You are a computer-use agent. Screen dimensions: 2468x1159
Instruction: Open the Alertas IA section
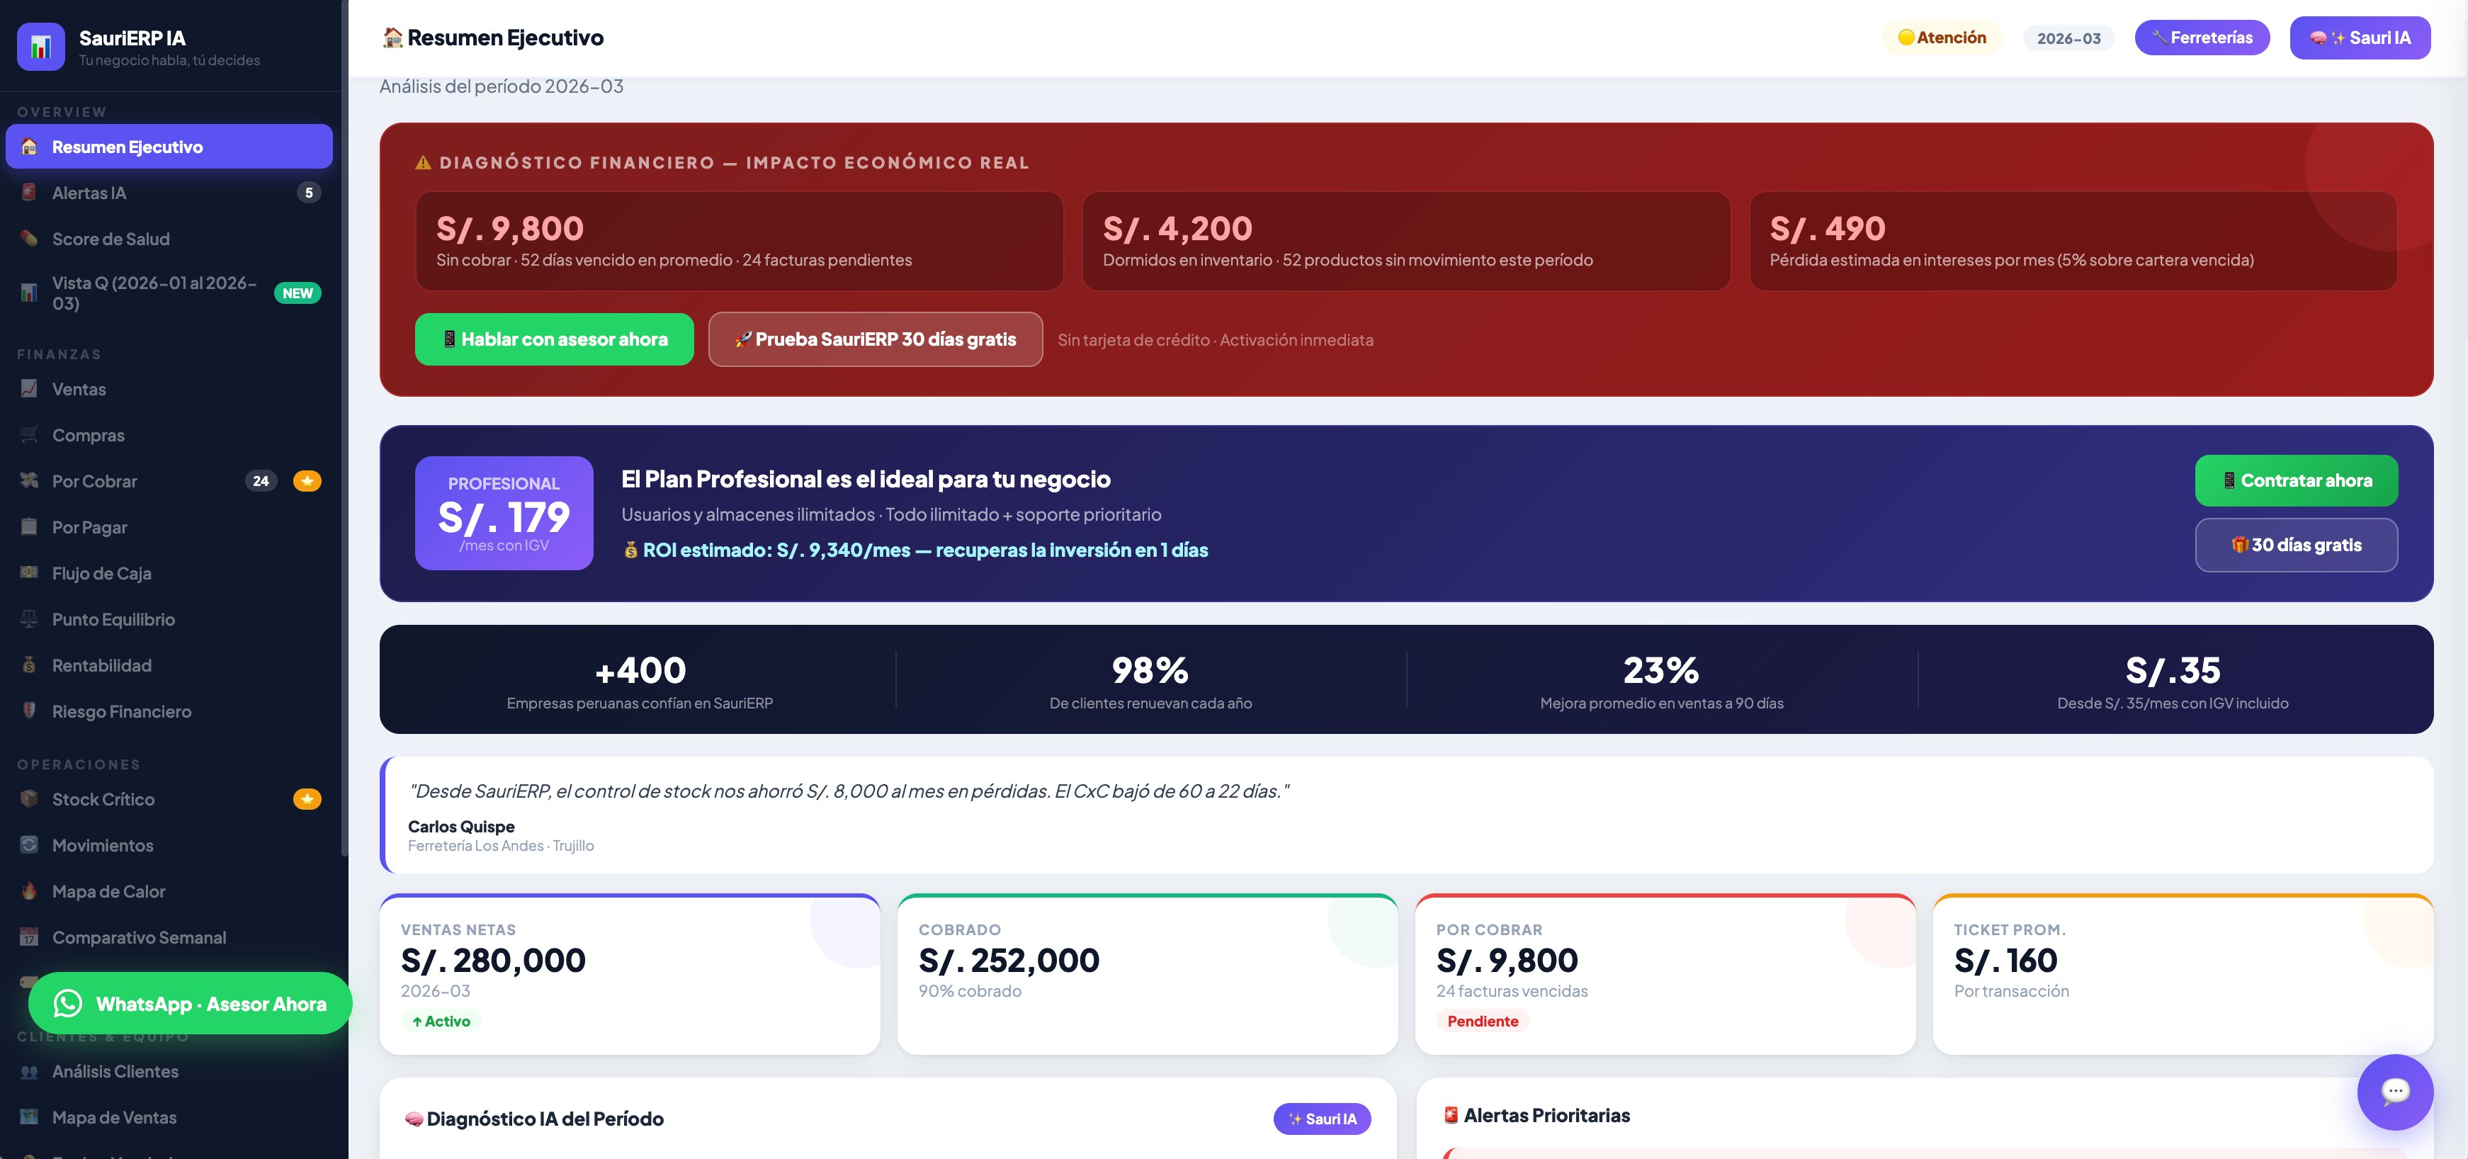coord(169,193)
